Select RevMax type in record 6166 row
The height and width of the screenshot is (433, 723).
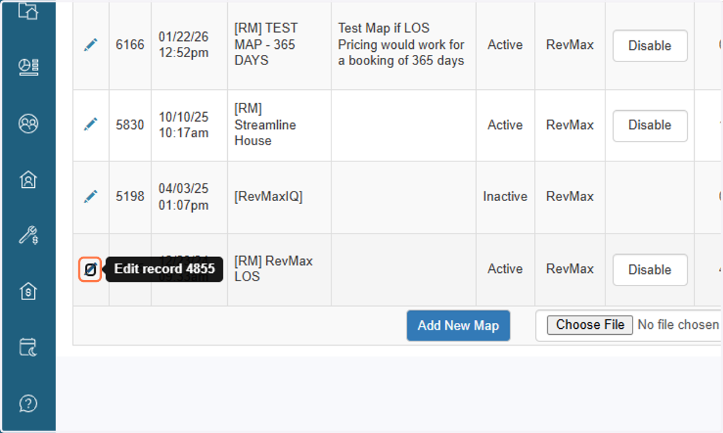(x=570, y=45)
